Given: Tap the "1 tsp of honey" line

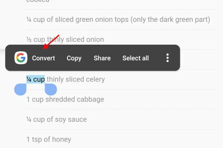Looking at the screenshot, I should point(49,139).
